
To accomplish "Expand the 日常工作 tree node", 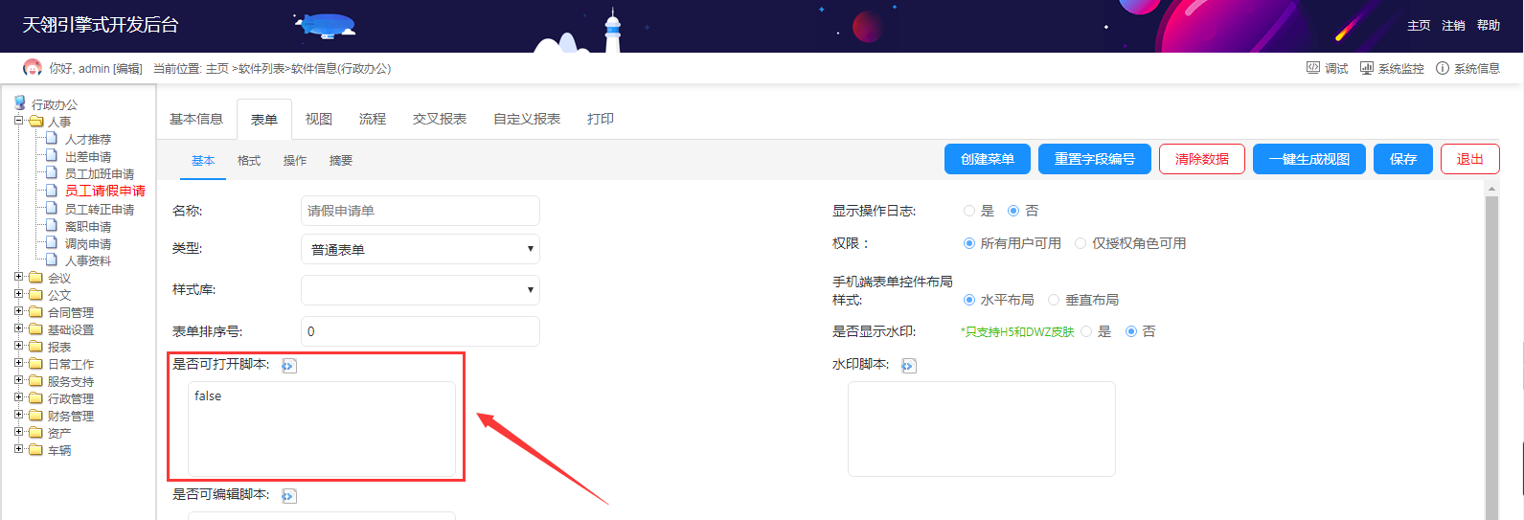I will coord(19,363).
